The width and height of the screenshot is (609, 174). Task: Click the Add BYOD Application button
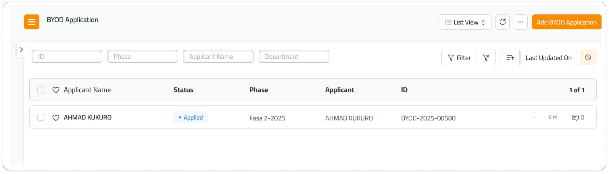point(566,22)
